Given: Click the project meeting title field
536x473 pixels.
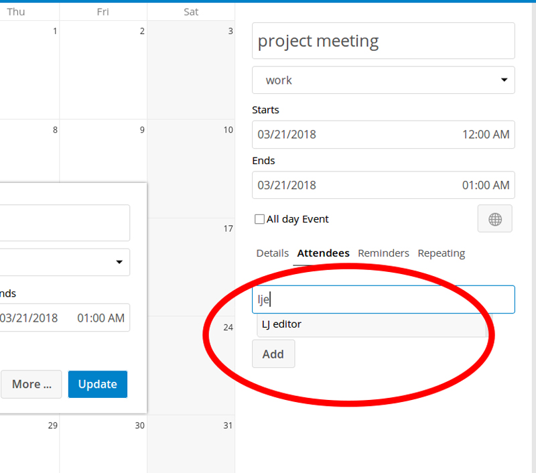Looking at the screenshot, I should tap(383, 41).
